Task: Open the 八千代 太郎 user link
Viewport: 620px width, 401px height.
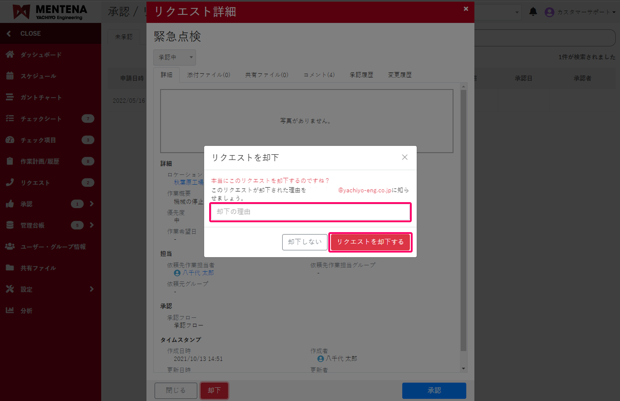Action: point(198,273)
